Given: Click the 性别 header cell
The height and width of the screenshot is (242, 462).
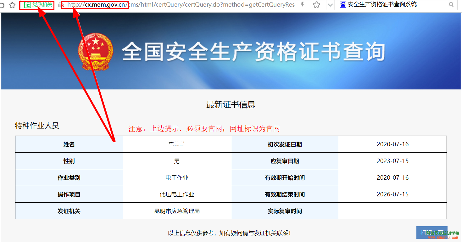Looking at the screenshot, I should click(69, 161).
